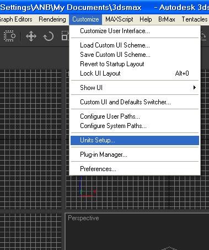
Task: Open the Rendering menu
Action: click(52, 19)
